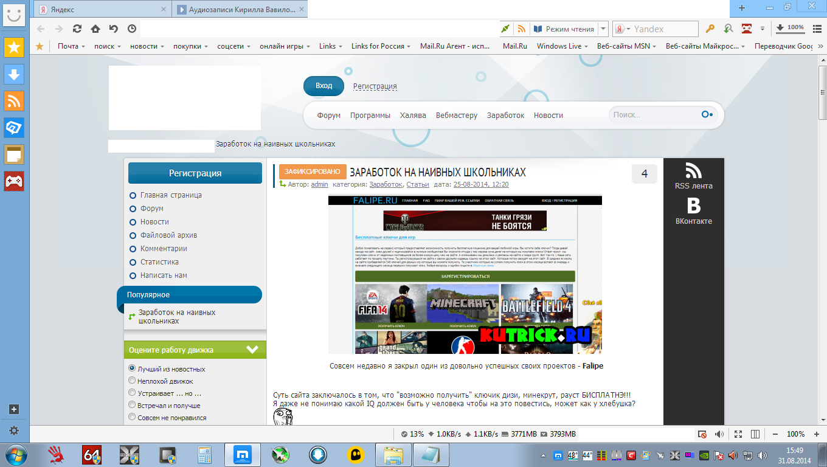The width and height of the screenshot is (827, 467).
Task: Expand the Windows Live bookmarks folder
Action: 562,46
